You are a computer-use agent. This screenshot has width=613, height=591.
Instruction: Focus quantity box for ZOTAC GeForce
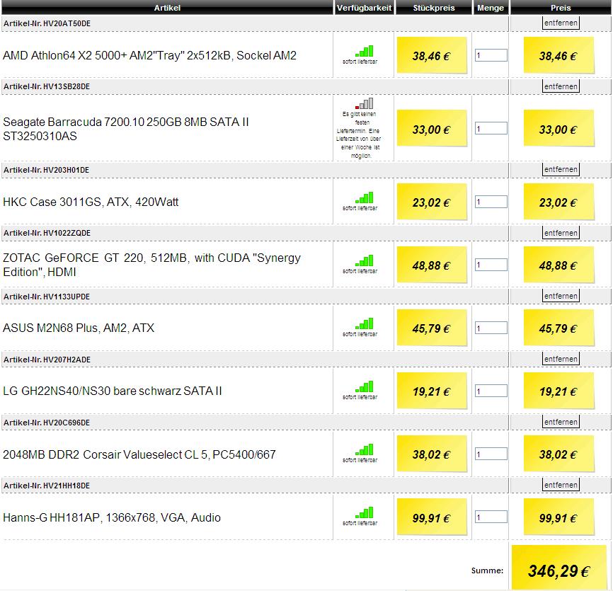click(x=491, y=265)
